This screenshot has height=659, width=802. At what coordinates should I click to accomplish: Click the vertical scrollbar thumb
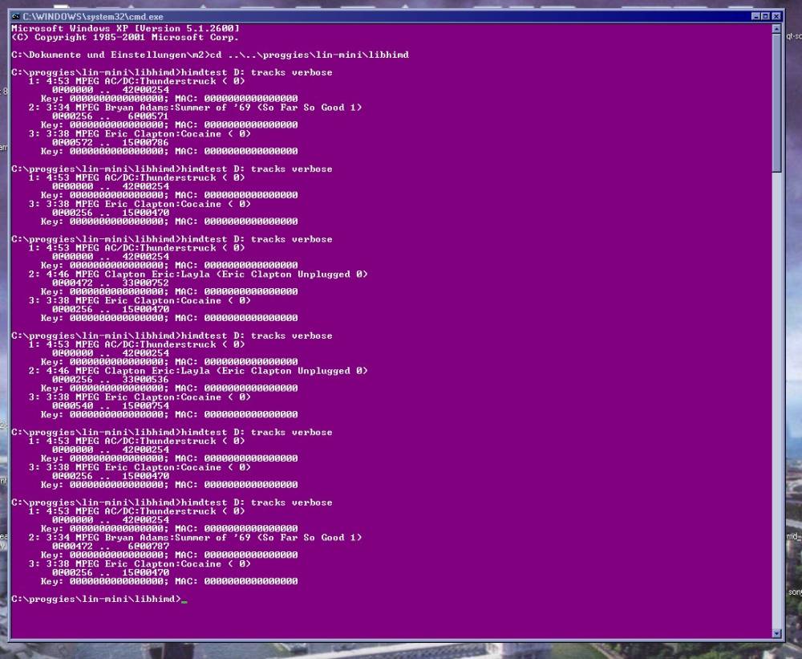[x=776, y=100]
